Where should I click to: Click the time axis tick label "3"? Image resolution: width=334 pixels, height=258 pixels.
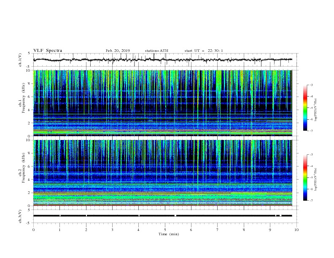[112, 230]
